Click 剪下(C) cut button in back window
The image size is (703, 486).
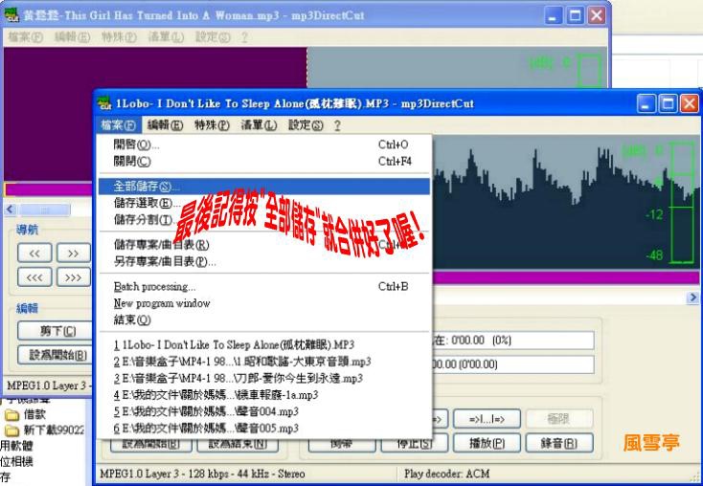(x=55, y=331)
